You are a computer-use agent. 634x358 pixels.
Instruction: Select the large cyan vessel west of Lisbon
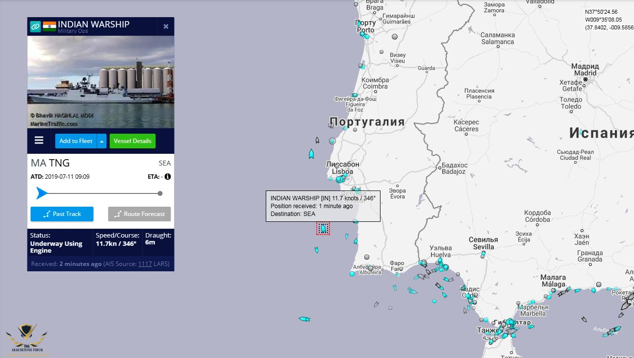[311, 154]
